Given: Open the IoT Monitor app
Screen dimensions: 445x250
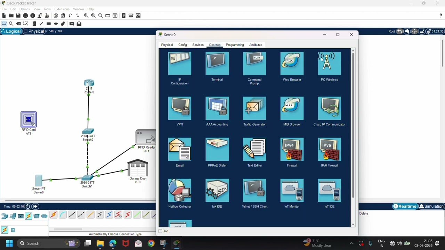Looking at the screenshot, I should click(292, 190).
